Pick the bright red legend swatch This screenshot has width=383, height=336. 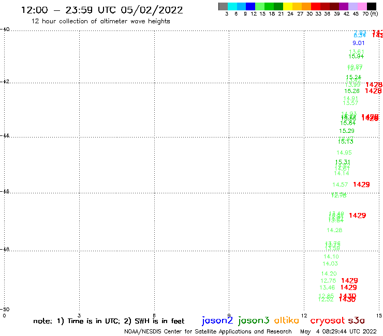click(x=316, y=7)
